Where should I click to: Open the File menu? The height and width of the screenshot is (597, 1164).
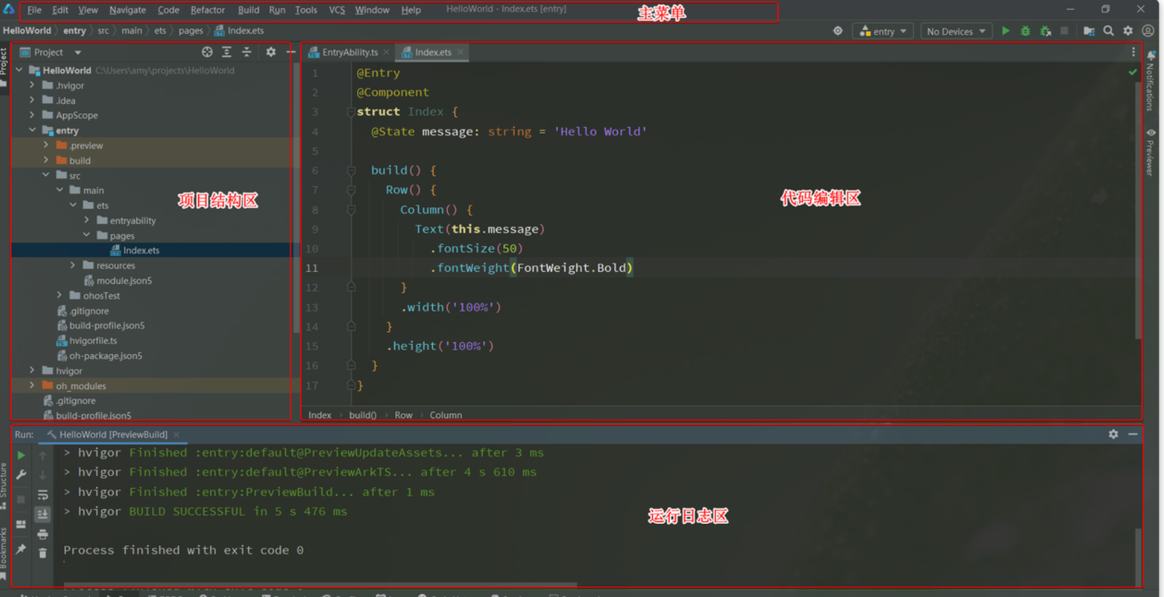click(x=34, y=10)
